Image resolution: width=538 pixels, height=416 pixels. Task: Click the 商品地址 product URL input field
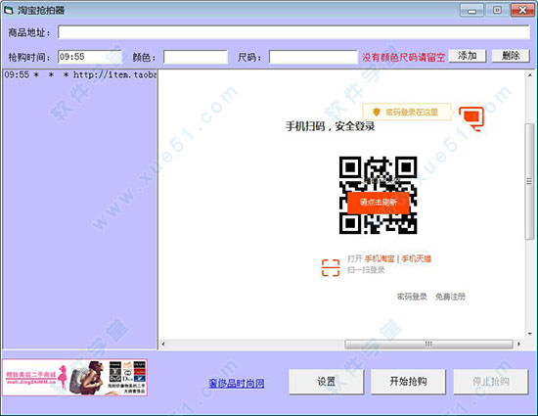coord(293,32)
